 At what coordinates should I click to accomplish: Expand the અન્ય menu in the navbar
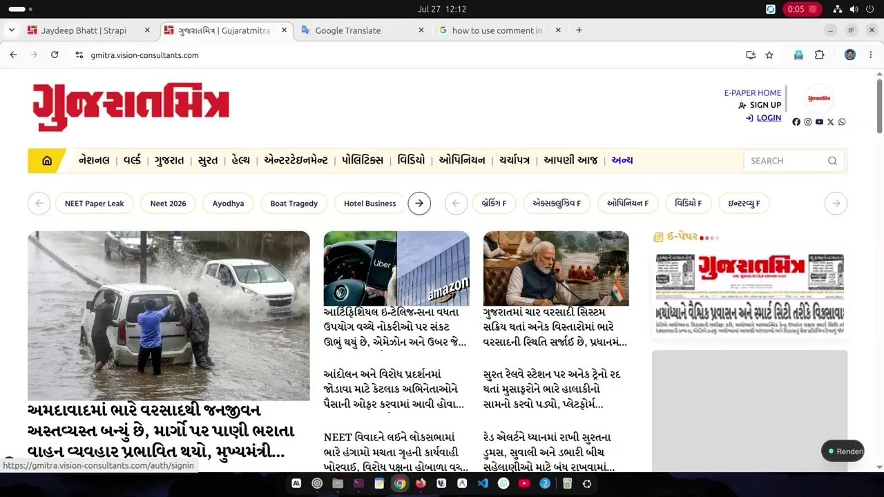(x=622, y=161)
